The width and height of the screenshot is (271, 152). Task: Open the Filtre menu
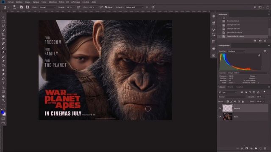click(61, 2)
